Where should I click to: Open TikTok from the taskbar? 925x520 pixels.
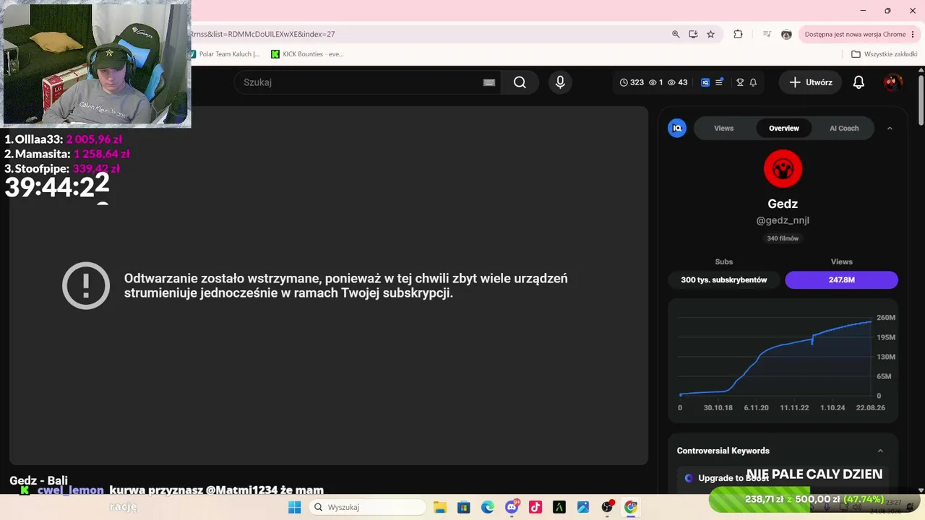535,507
